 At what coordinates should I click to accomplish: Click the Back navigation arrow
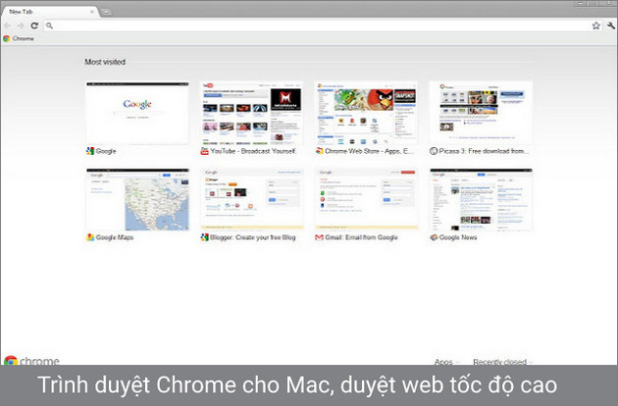[8, 25]
